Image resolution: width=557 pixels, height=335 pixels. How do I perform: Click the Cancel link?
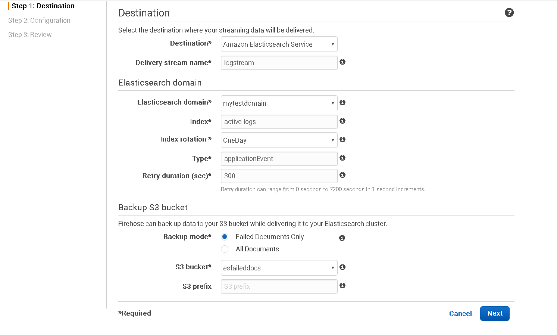[x=460, y=314]
